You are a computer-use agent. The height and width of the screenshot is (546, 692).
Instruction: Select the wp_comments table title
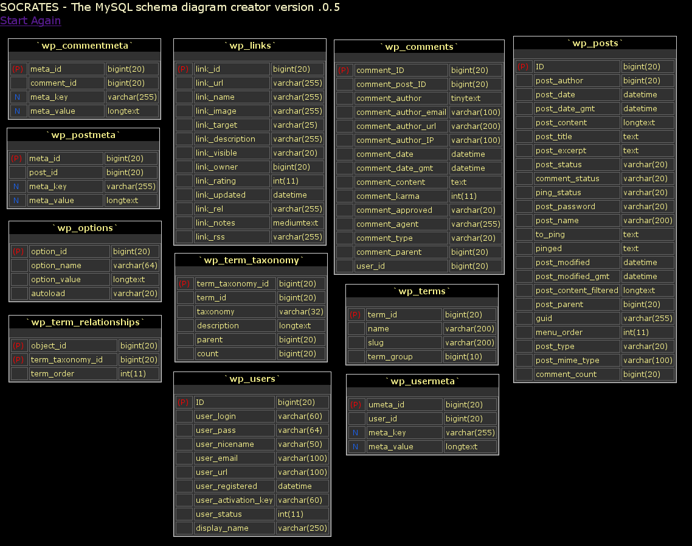coord(419,47)
